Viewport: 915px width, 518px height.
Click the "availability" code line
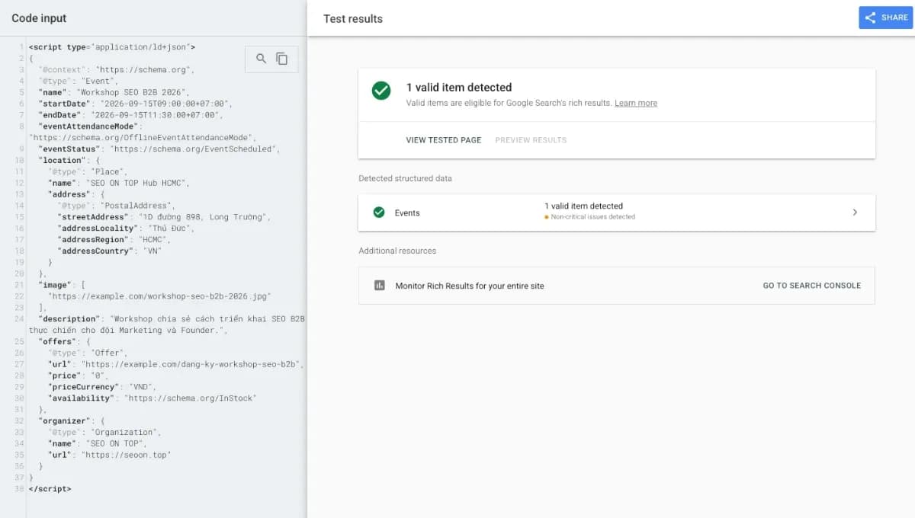pos(152,398)
